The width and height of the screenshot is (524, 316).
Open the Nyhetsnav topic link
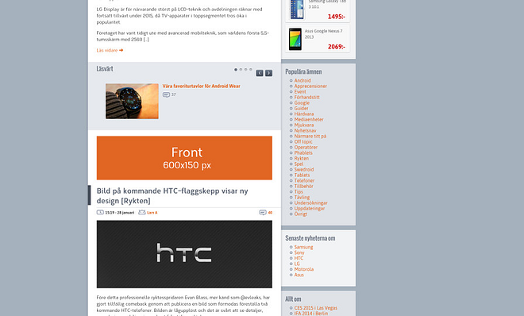click(x=305, y=131)
